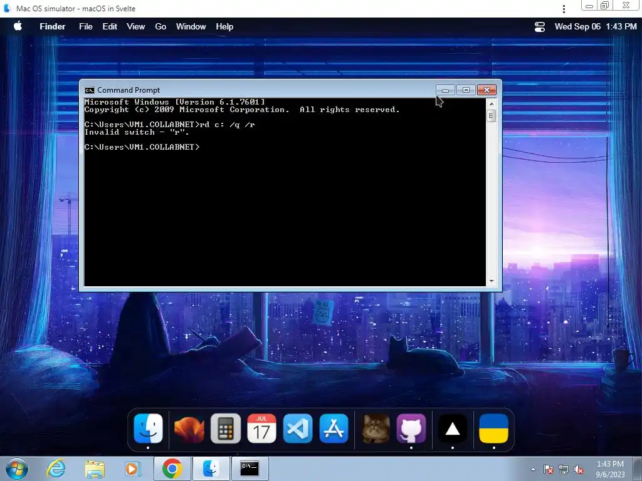Open the orange wallpaper app in dock

click(x=189, y=428)
